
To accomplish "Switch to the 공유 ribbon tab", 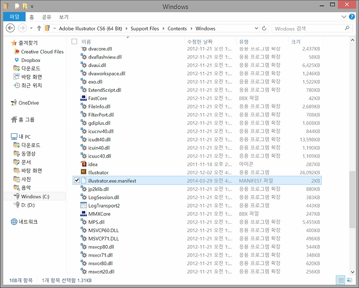I will click(x=46, y=17).
